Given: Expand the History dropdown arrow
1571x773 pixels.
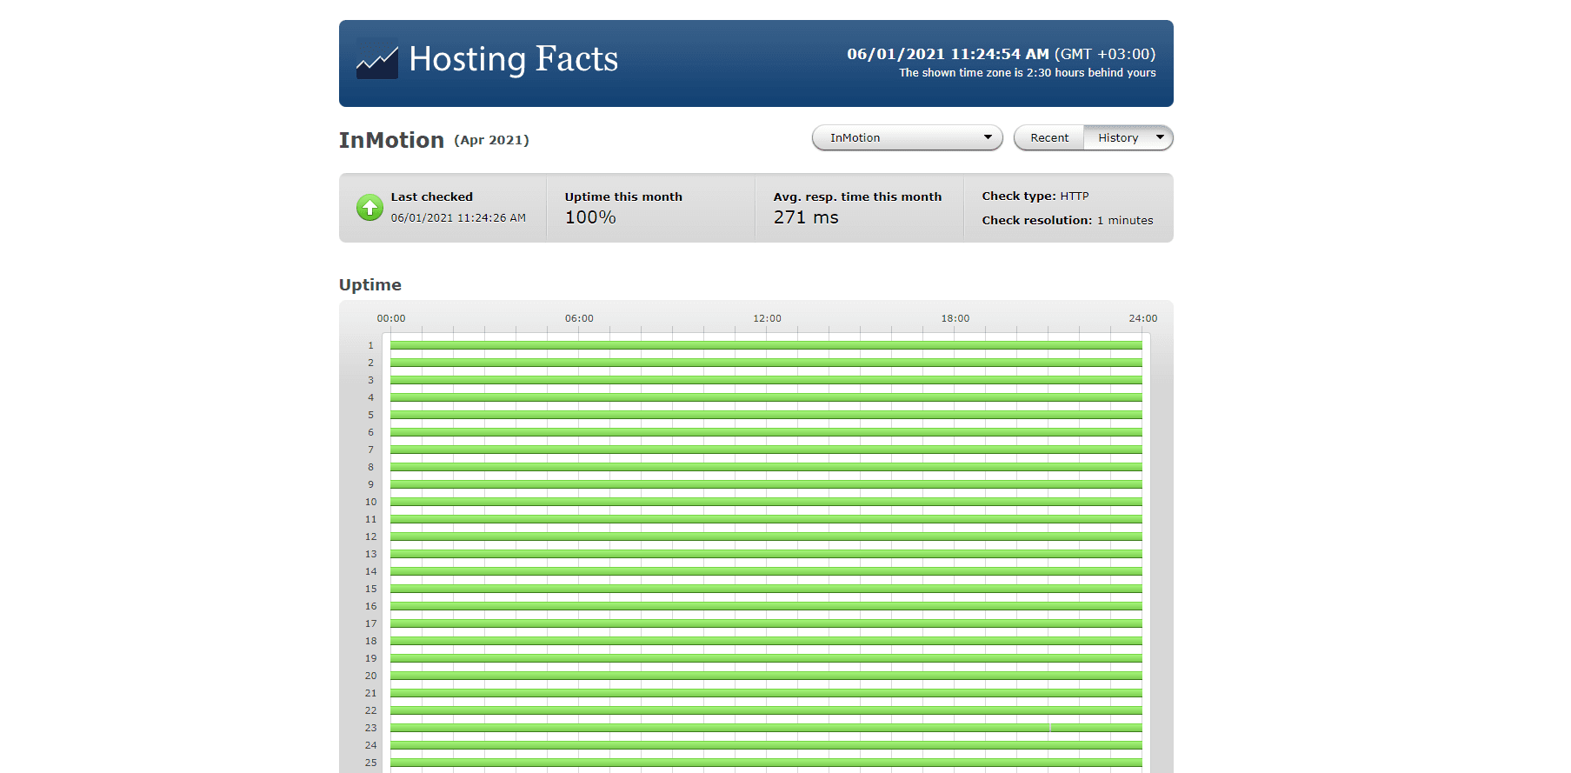Looking at the screenshot, I should point(1160,137).
